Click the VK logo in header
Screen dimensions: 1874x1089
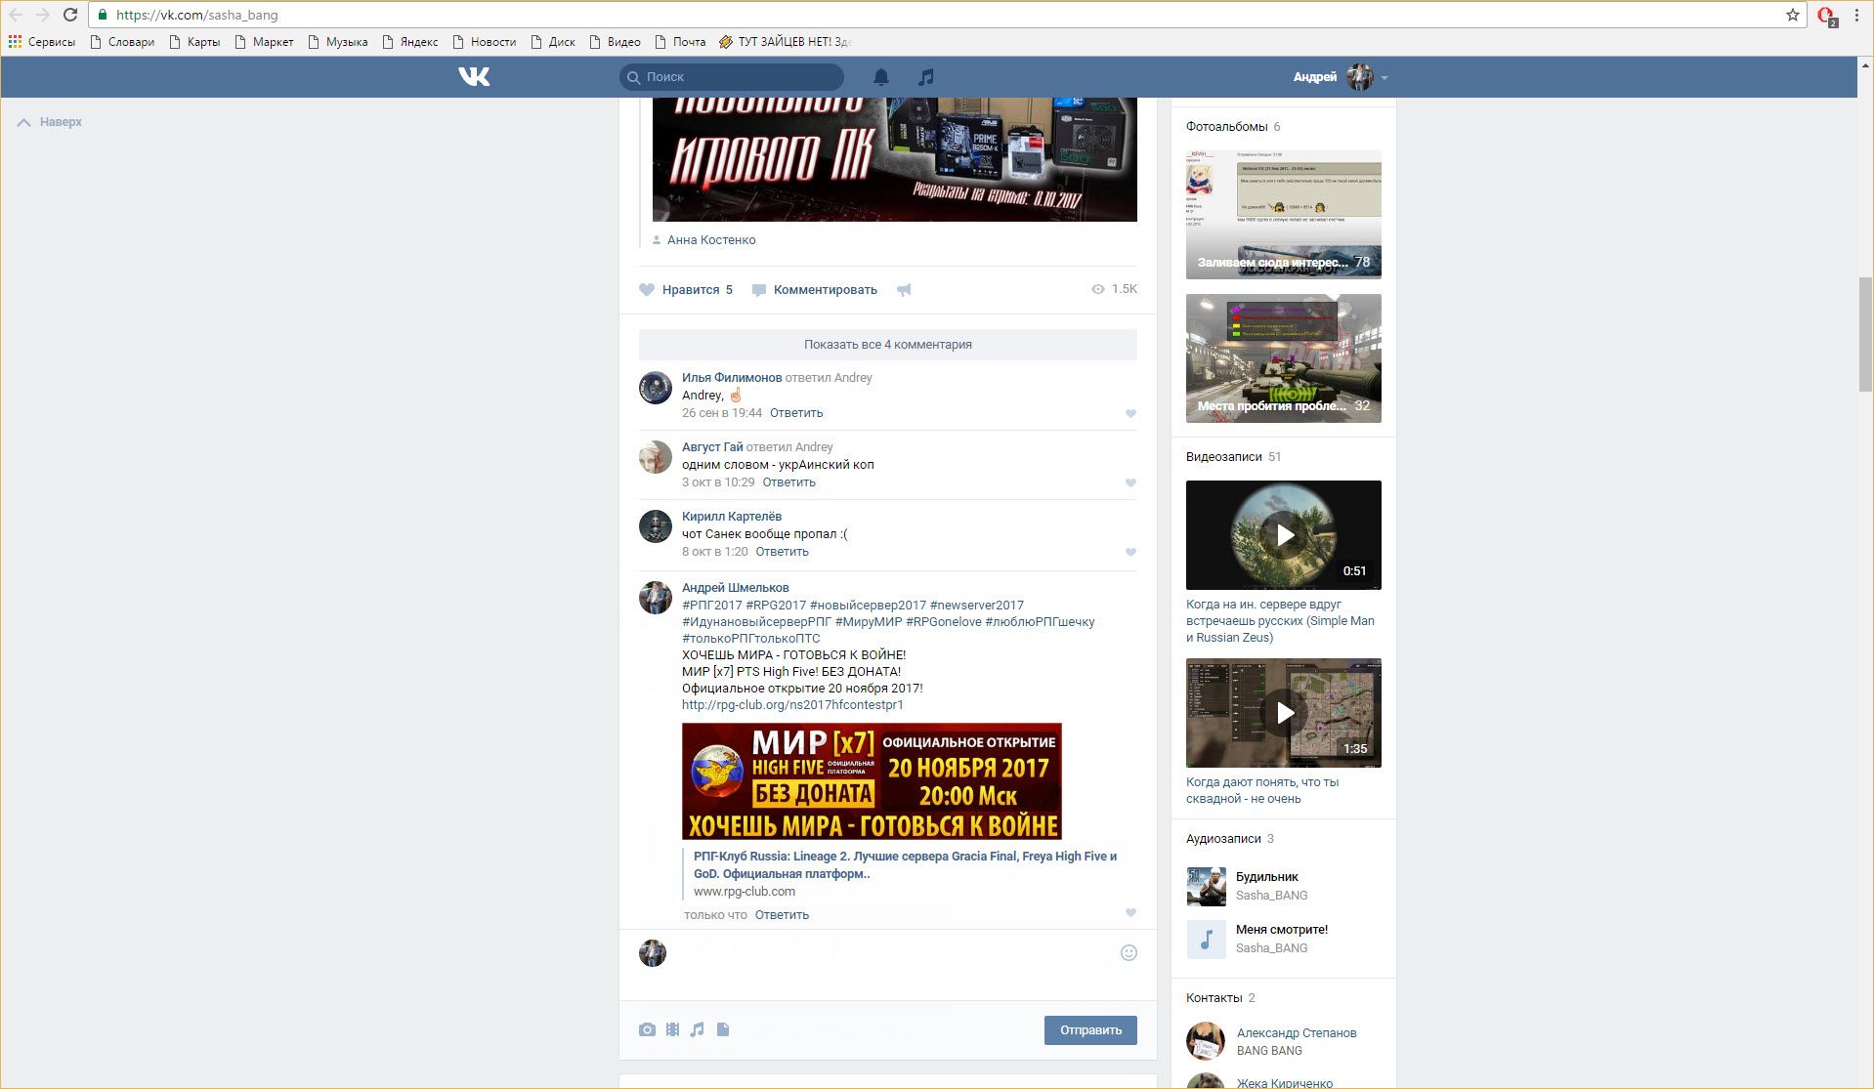[474, 76]
